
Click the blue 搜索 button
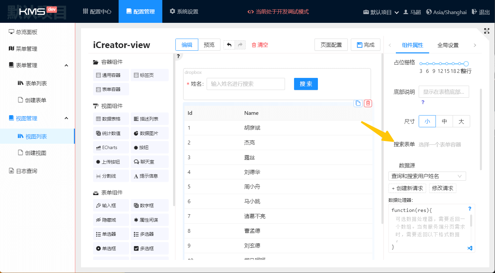tap(306, 84)
